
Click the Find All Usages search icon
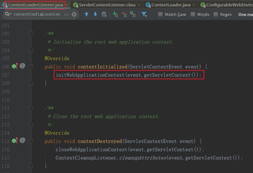[104, 14]
